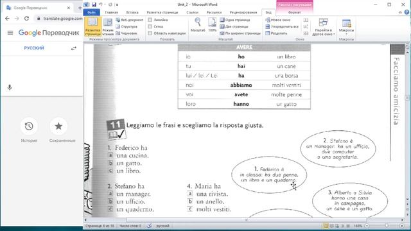The width and height of the screenshot is (411, 231).
Task: Switch to Reading mode (Режим чтения)
Action: tap(108, 26)
